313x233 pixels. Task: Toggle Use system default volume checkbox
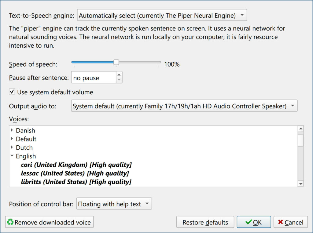coord(12,92)
